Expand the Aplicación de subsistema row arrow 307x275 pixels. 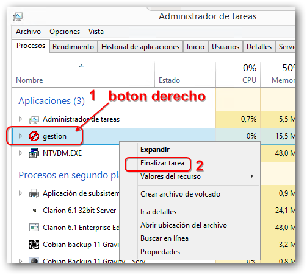pyautogui.click(x=20, y=193)
